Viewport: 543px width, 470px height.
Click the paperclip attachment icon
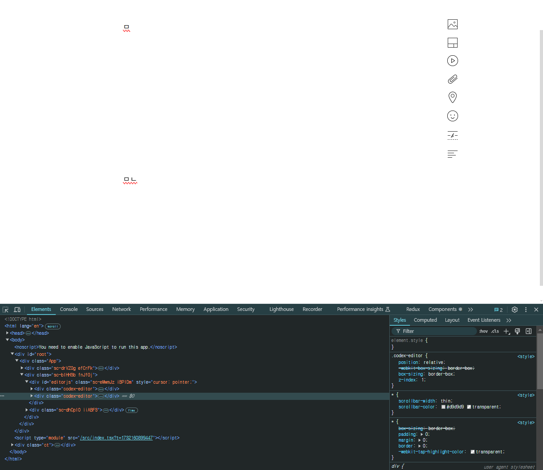453,79
